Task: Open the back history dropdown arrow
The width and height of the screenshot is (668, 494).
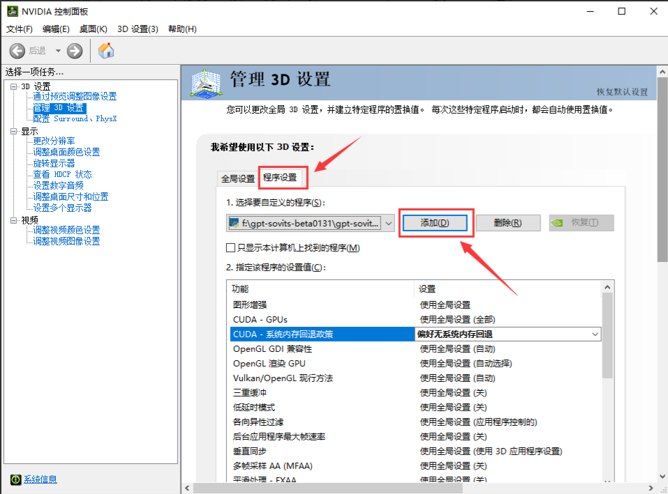Action: (x=58, y=51)
